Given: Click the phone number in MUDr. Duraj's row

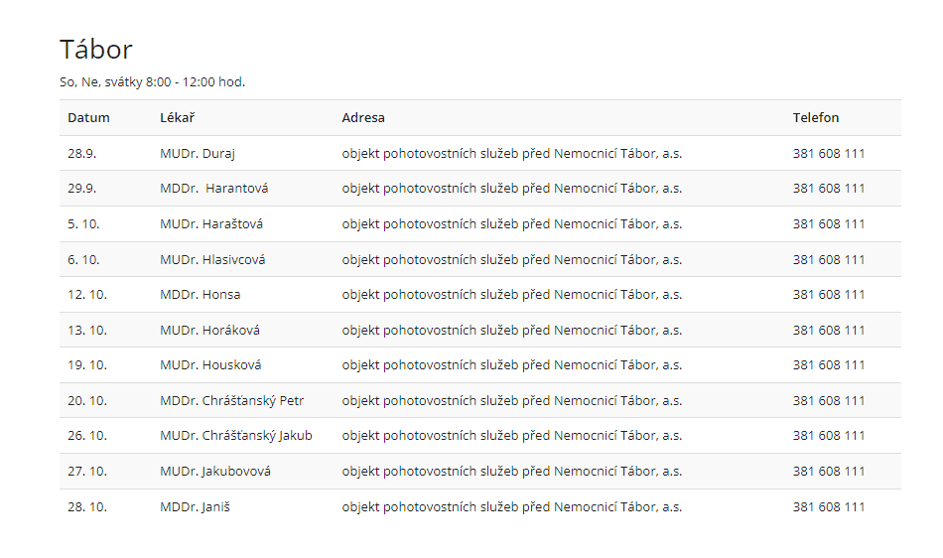Looking at the screenshot, I should (x=828, y=154).
